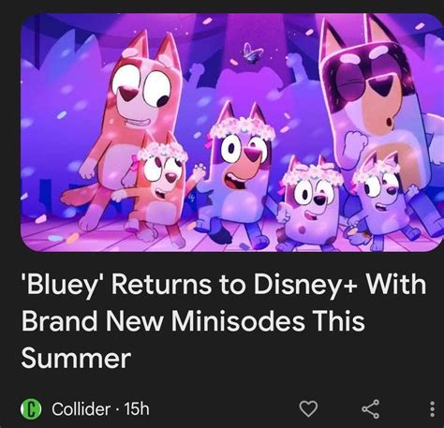
Task: Click the tall orange dog on the left
Action: click(x=131, y=125)
